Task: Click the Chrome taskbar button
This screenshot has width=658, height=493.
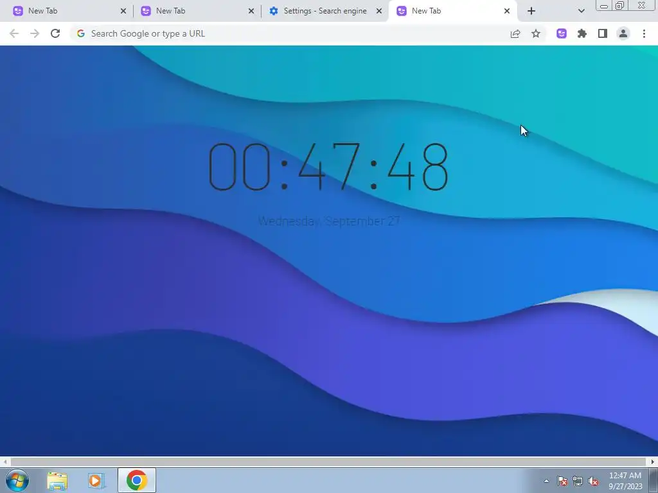Action: (x=137, y=480)
